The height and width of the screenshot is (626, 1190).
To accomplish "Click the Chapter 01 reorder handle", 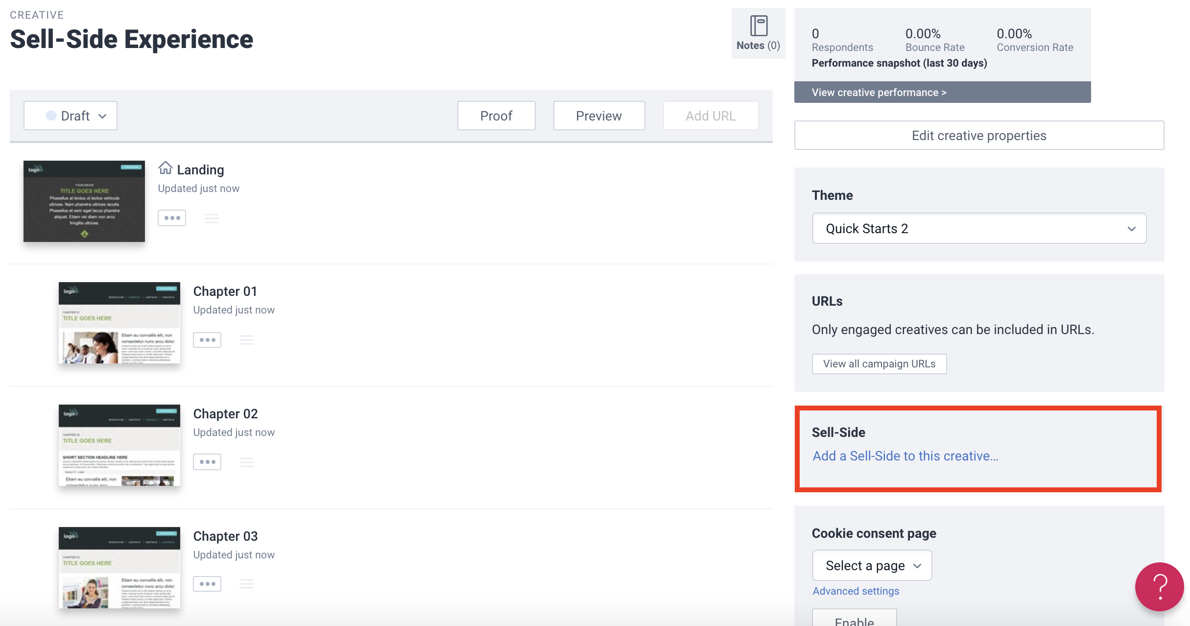I will pos(247,340).
